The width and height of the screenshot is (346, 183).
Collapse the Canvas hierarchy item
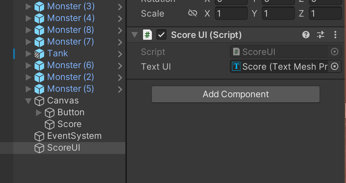click(28, 101)
